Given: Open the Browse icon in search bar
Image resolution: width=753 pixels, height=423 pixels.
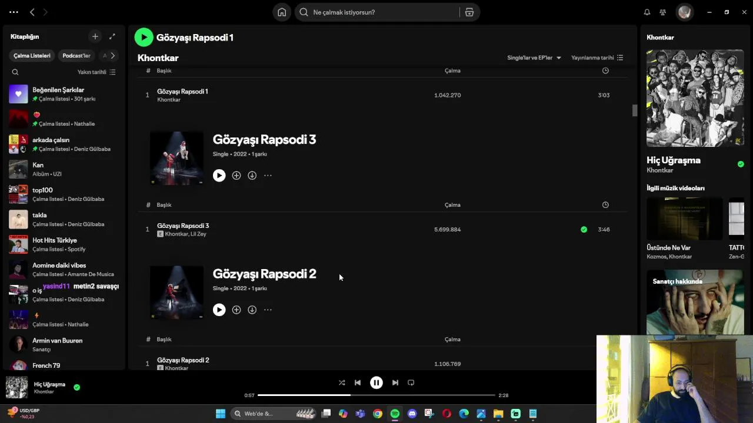Looking at the screenshot, I should [469, 12].
